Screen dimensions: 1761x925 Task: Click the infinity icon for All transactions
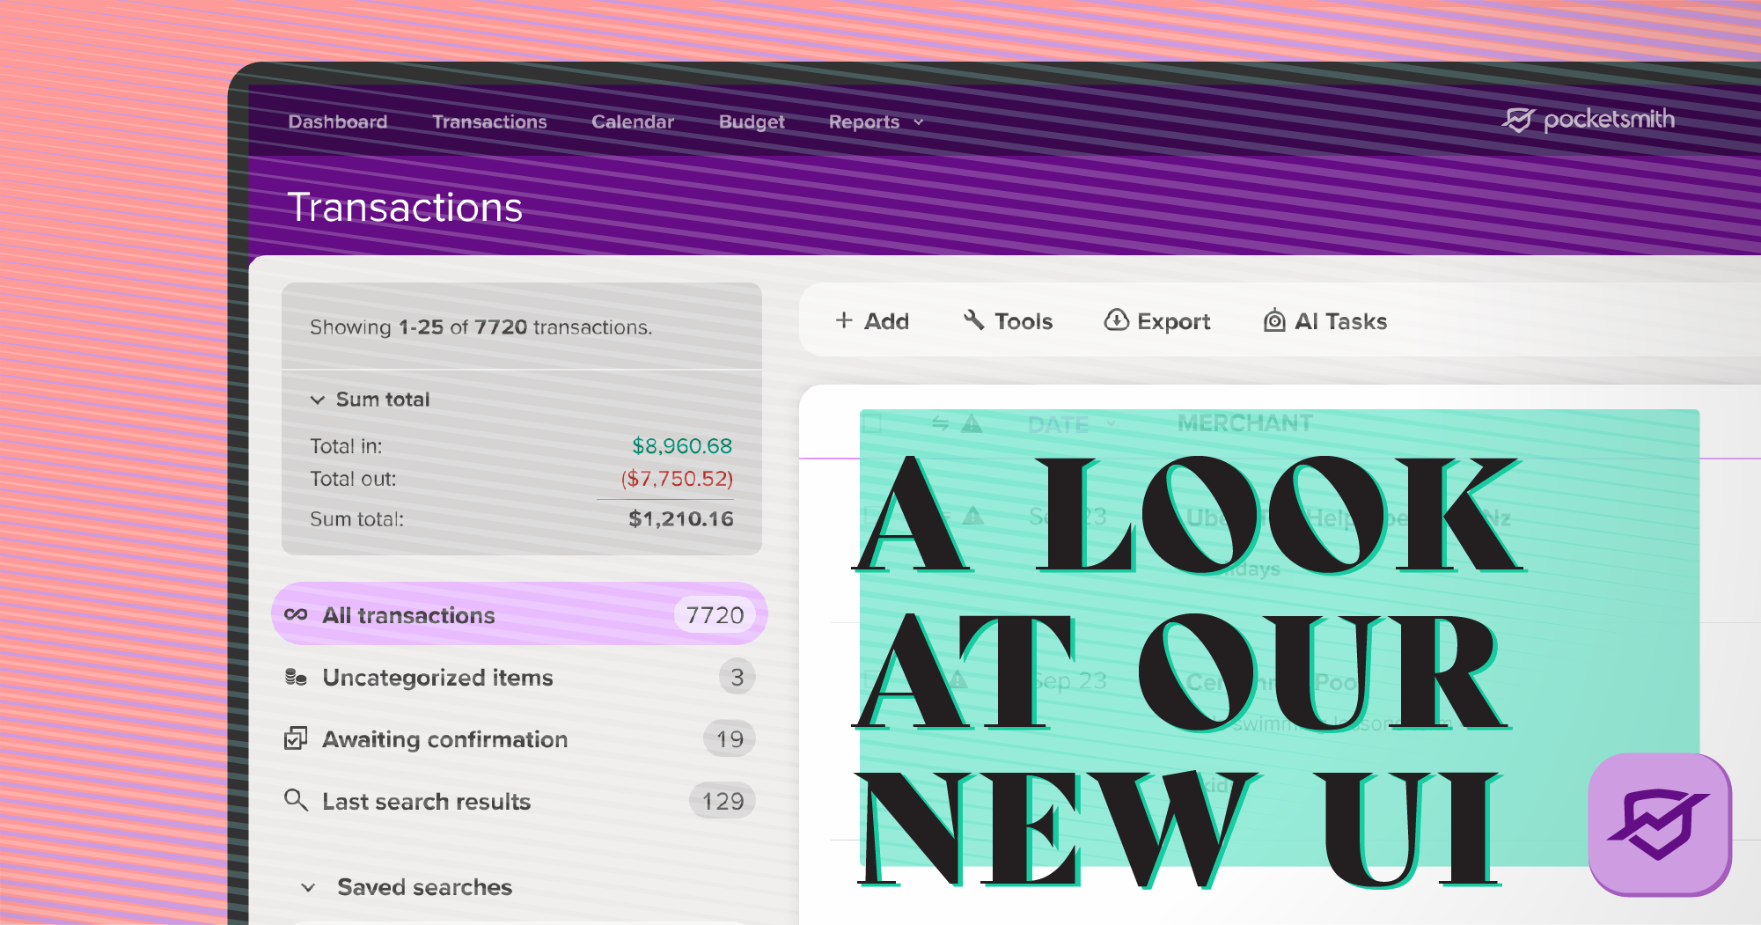(297, 614)
